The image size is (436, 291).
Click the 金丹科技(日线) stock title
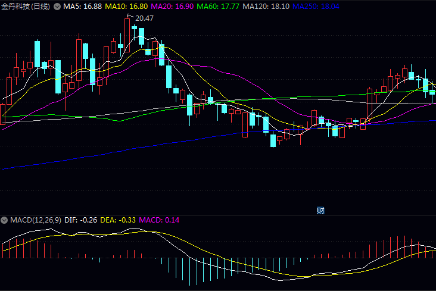click(26, 7)
